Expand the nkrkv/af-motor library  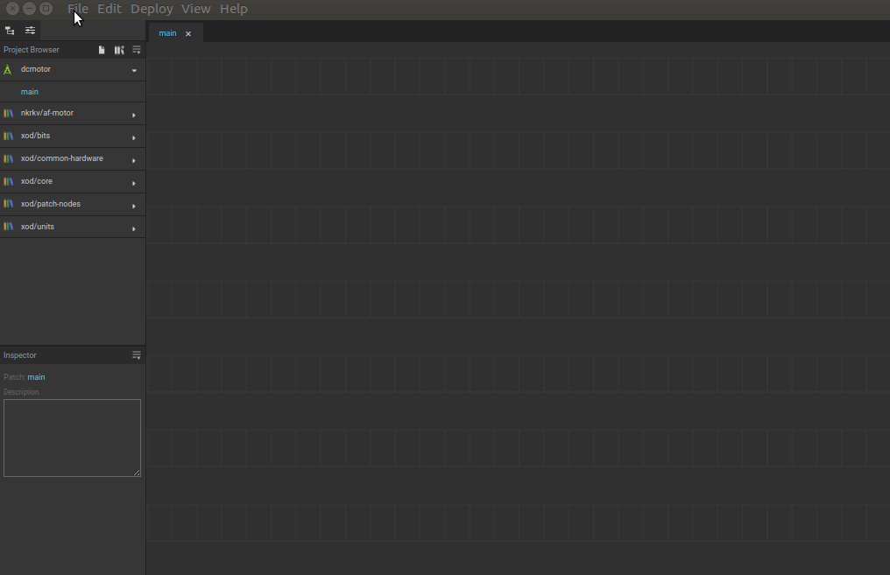click(x=134, y=116)
